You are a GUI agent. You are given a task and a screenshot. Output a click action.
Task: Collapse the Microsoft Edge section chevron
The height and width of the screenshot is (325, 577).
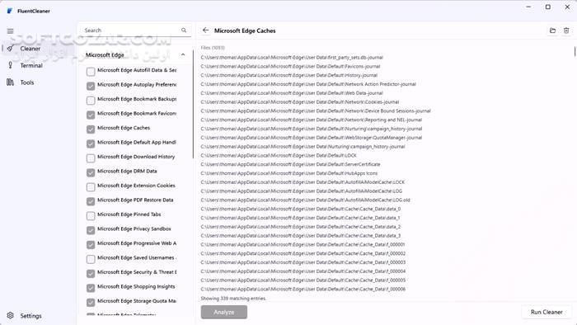point(183,54)
